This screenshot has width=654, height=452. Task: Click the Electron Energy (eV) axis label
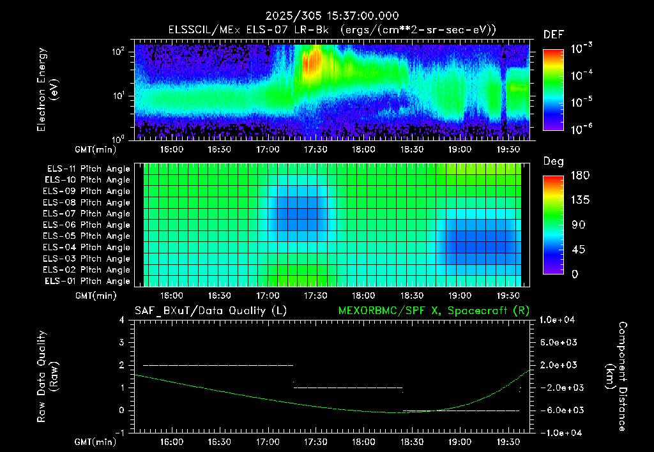click(47, 89)
